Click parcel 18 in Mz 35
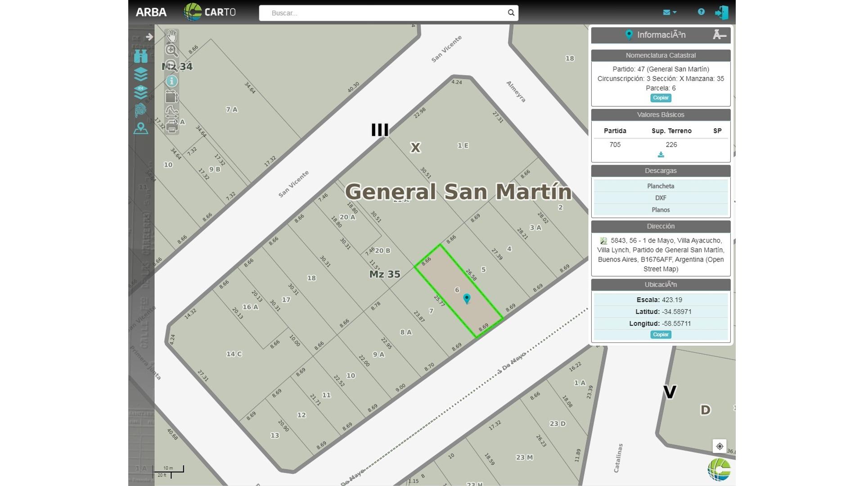Screen dimensions: 864x486 point(311,278)
